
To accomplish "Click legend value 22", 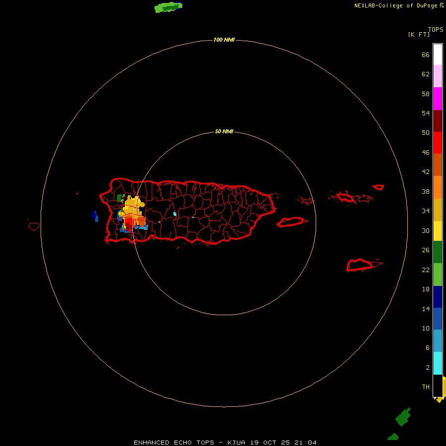I will pyautogui.click(x=426, y=270).
